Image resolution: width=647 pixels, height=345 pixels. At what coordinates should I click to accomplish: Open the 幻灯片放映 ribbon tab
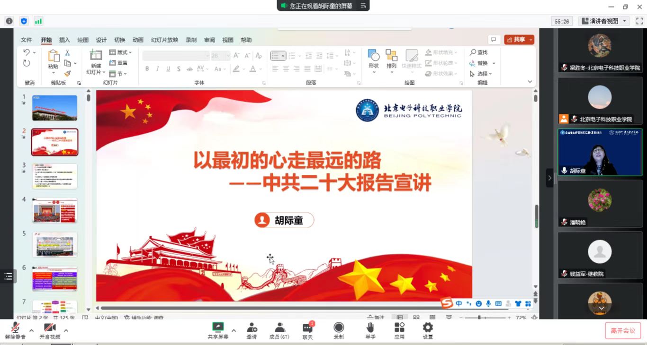(164, 40)
